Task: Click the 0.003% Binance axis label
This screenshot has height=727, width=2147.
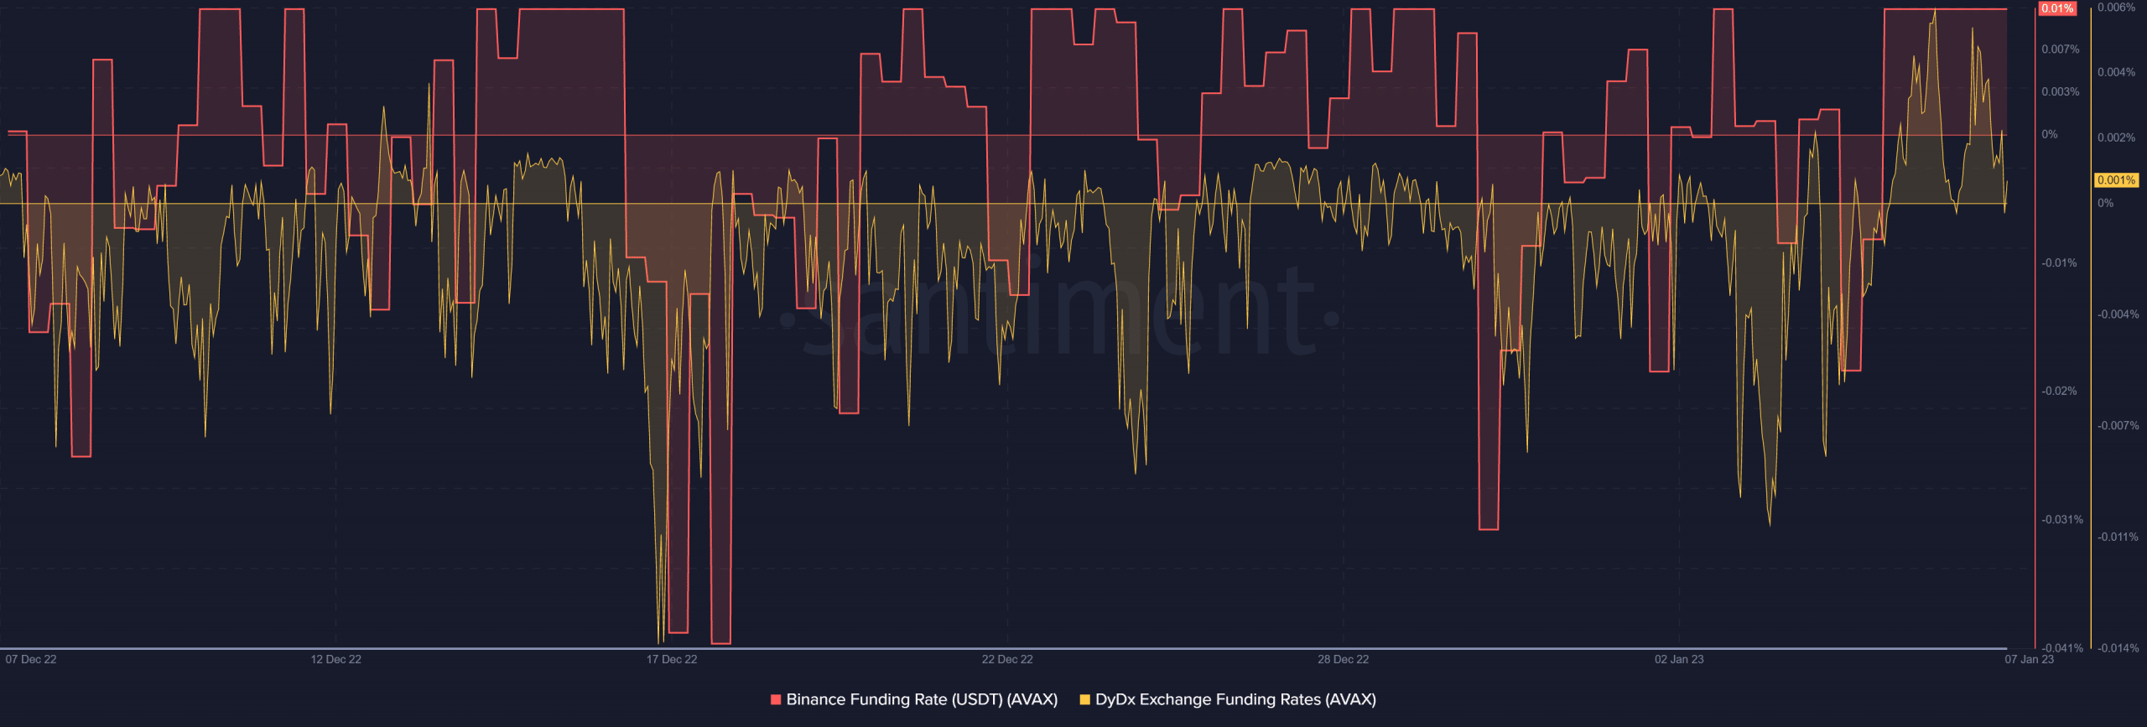Action: [2061, 91]
